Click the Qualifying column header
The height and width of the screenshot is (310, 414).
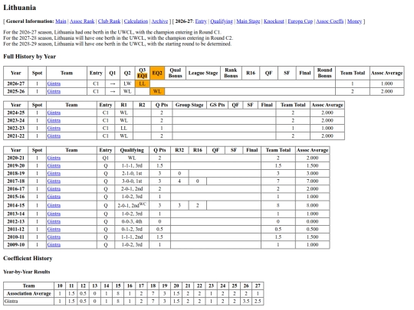click(x=132, y=150)
